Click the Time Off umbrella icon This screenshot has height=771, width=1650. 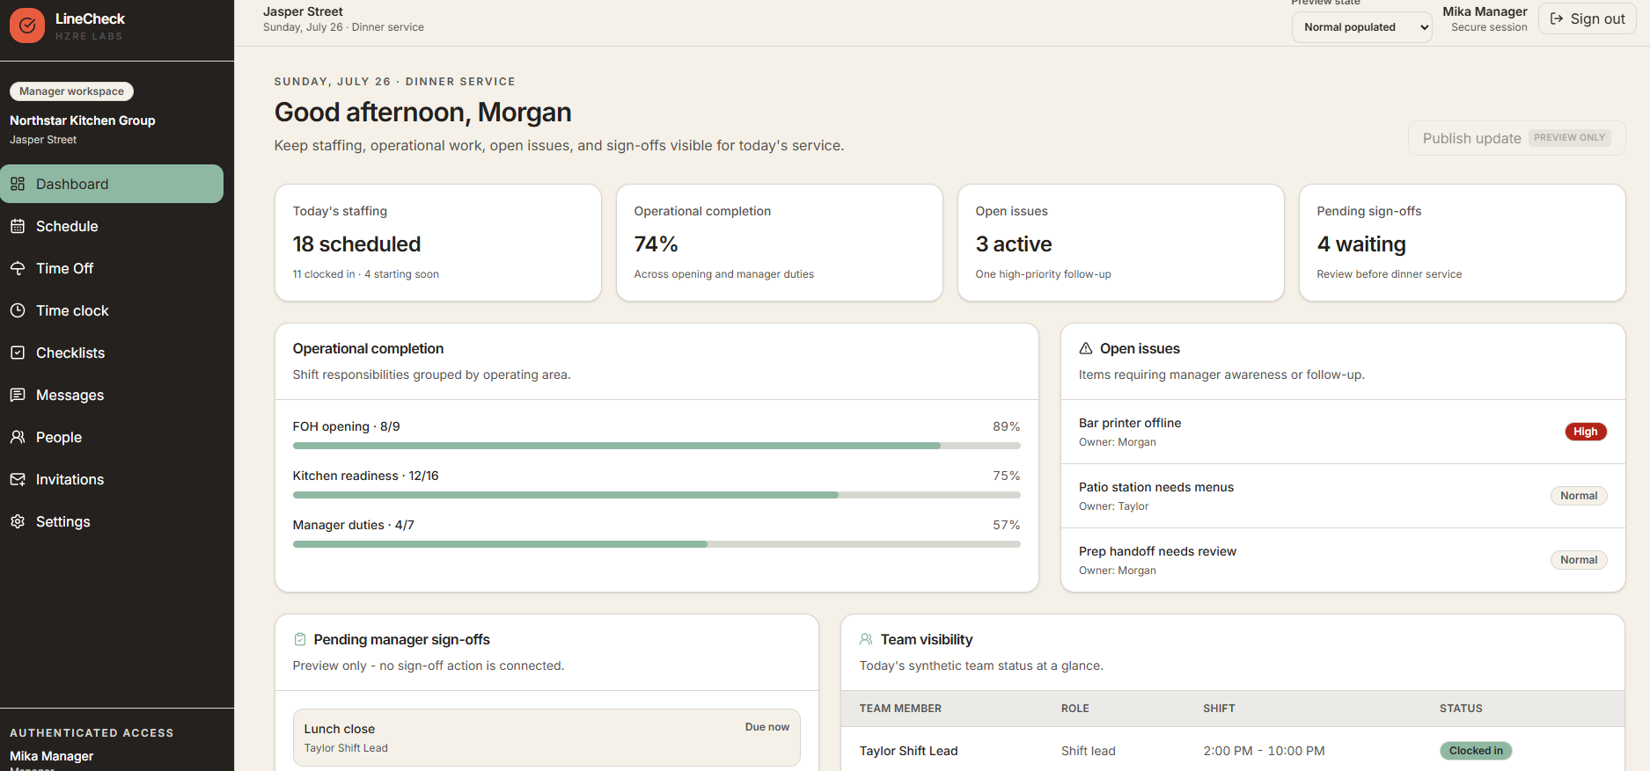(18, 268)
